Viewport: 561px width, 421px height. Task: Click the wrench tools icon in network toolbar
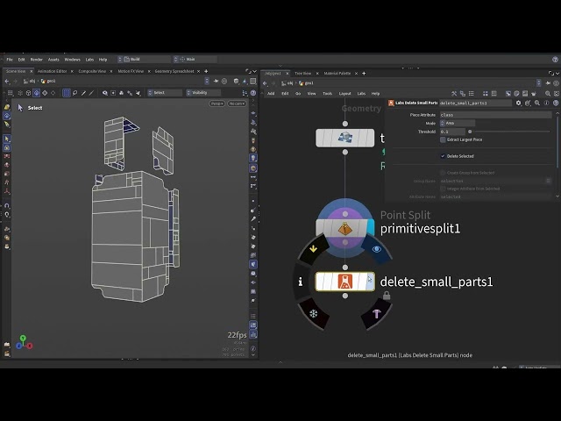pos(454,94)
